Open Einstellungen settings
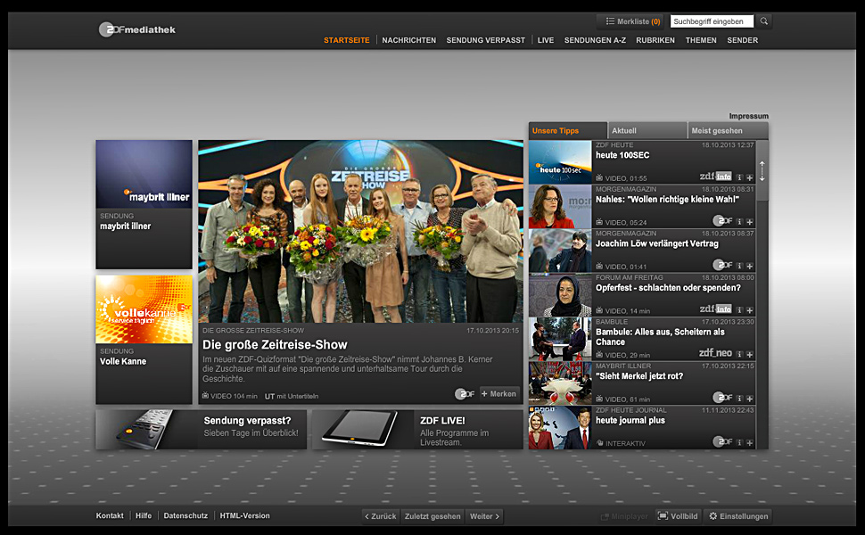This screenshot has width=865, height=535. click(737, 516)
